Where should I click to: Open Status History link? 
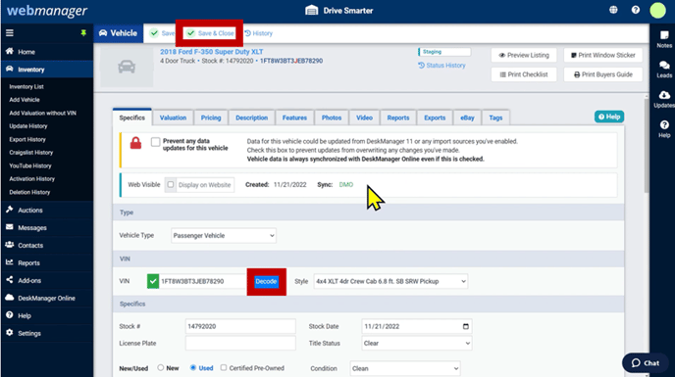(x=441, y=66)
